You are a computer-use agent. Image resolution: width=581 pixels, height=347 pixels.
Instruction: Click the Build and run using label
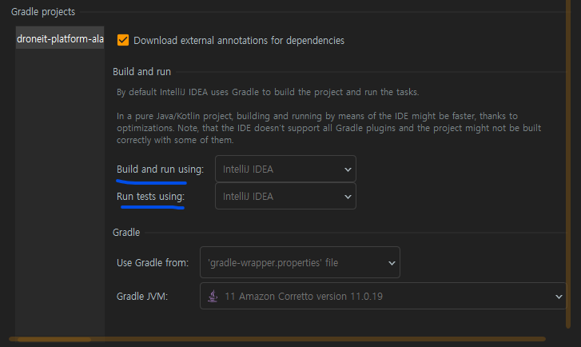pos(160,170)
